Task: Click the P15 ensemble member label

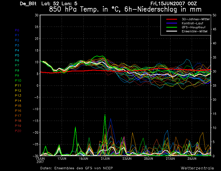Action: pyautogui.click(x=18, y=106)
